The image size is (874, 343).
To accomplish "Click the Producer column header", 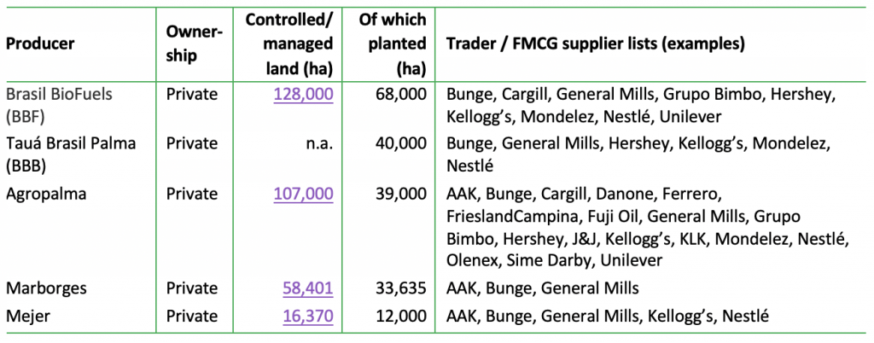I will pyautogui.click(x=40, y=44).
